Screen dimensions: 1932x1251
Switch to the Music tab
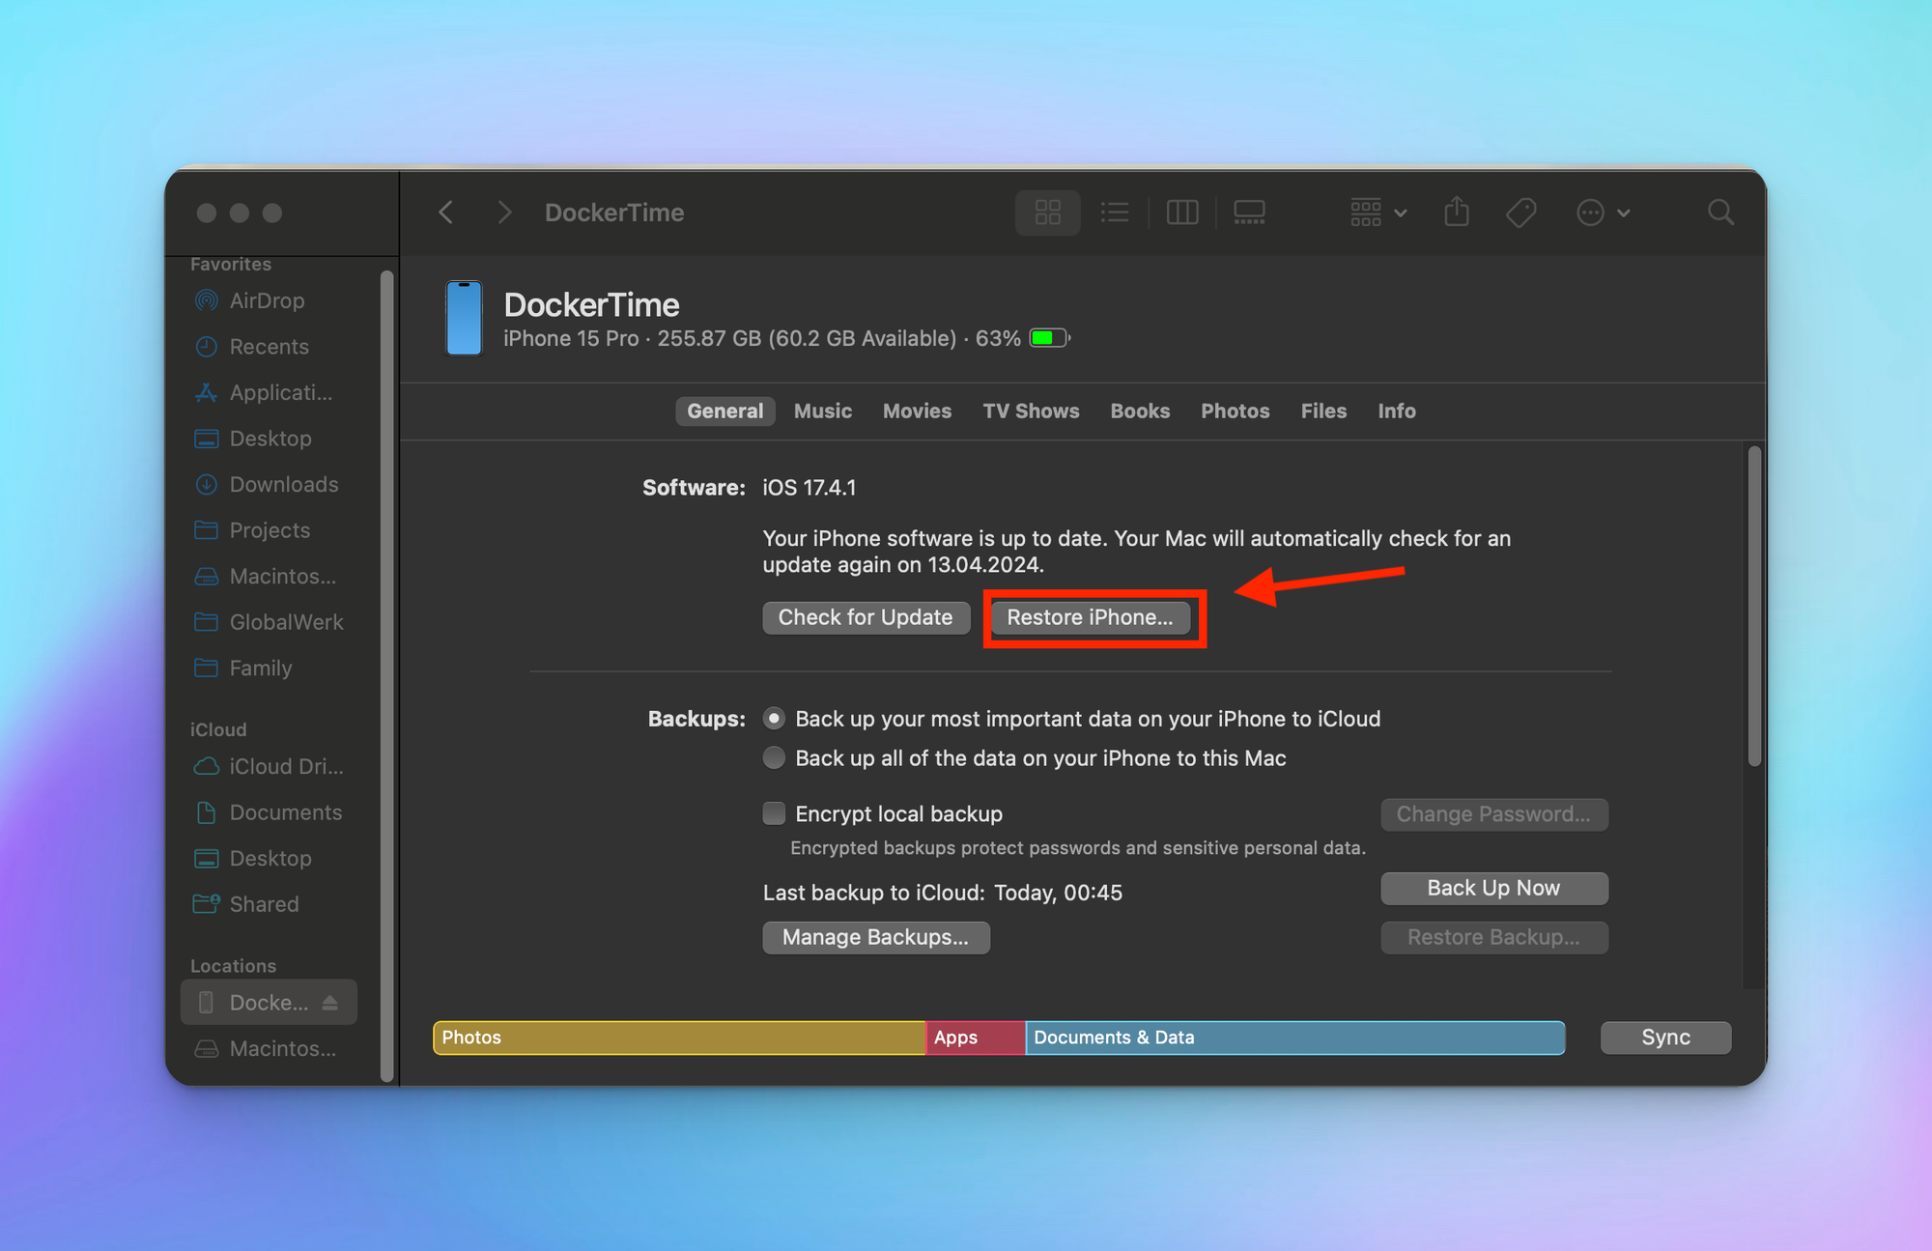[821, 410]
